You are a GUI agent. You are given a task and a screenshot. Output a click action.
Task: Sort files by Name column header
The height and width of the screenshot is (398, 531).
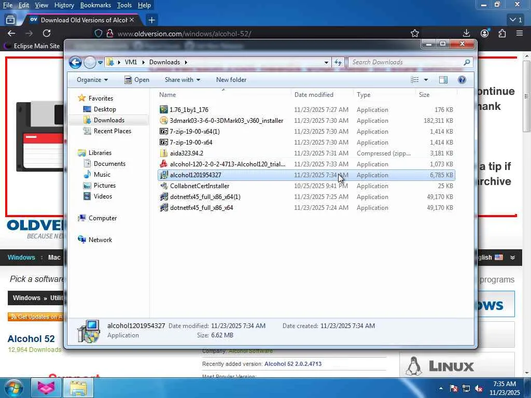[223, 95]
